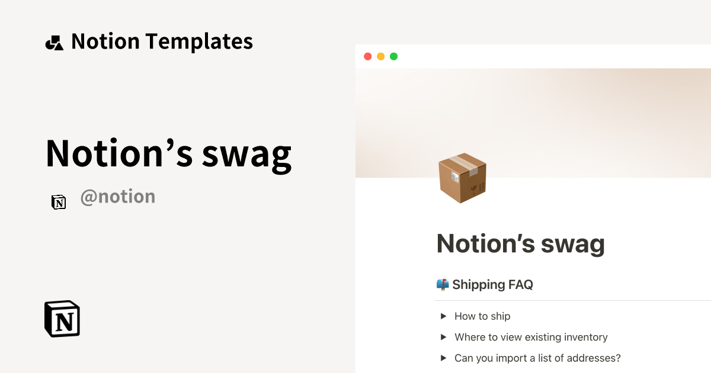Screen dimensions: 711x373
Task: Click the red browser window dot
Action: pyautogui.click(x=368, y=56)
